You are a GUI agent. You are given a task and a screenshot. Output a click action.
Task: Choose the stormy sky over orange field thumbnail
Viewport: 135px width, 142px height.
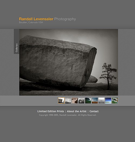pos(95,101)
